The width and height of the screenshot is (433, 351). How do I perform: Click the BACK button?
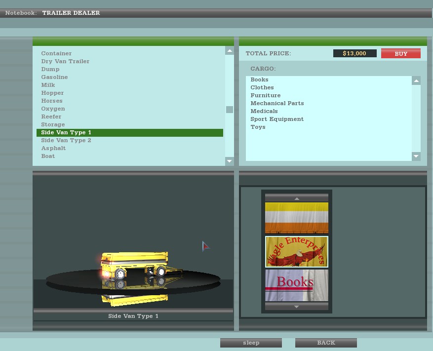tap(325, 343)
